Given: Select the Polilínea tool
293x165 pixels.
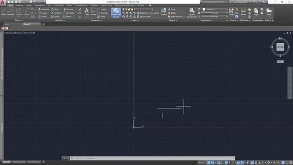Looking at the screenshot, I should (10, 11).
